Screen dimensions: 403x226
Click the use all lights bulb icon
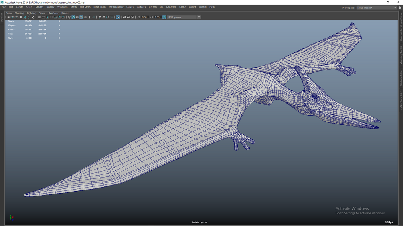[x=89, y=17]
